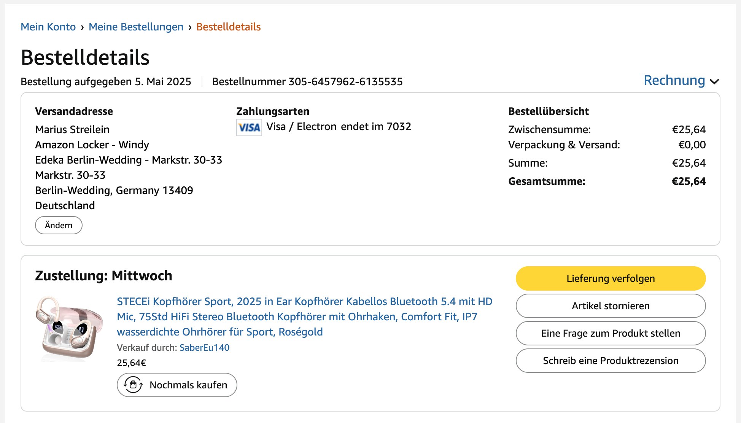Visit seller SaberEu140's page

pyautogui.click(x=204, y=348)
